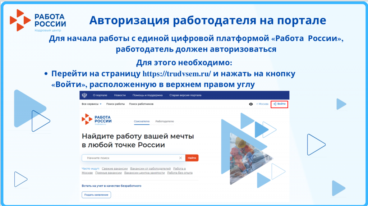Expand the Все сервисы dropdown
Viewport: 368px width, 206px height.
pyautogui.click(x=92, y=104)
